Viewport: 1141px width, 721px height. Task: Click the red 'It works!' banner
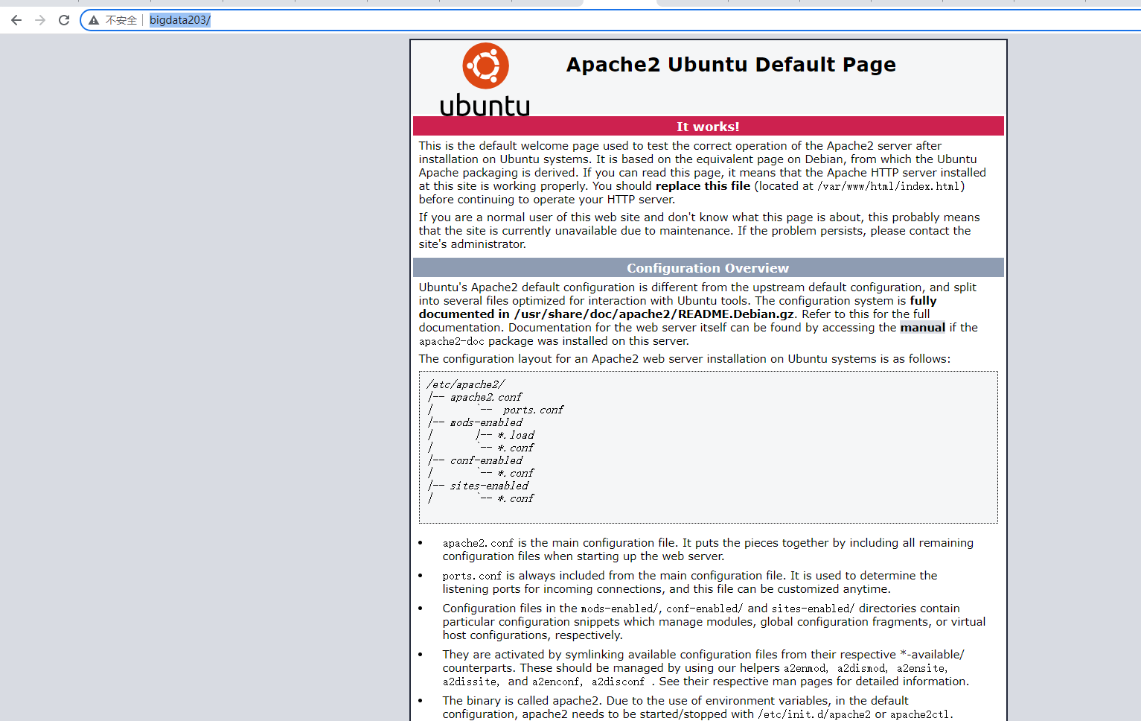pyautogui.click(x=708, y=126)
